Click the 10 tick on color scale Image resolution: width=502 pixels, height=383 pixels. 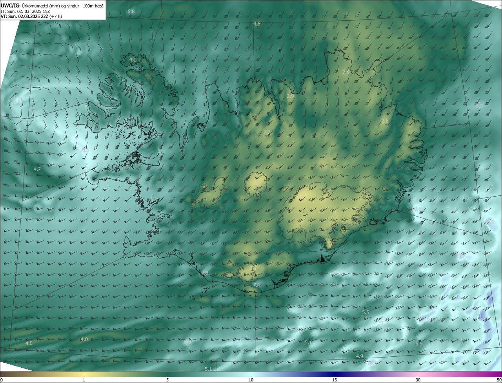pos(251,380)
